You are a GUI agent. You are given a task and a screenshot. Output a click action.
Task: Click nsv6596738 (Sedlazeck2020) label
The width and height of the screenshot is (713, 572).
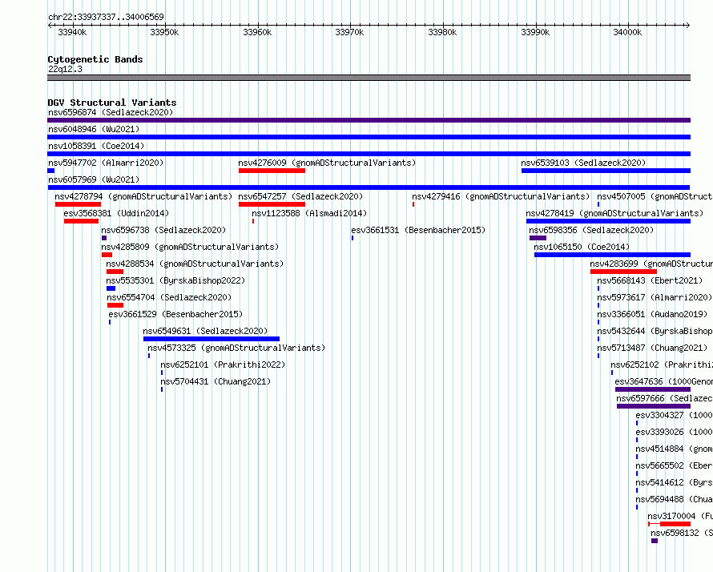point(163,230)
